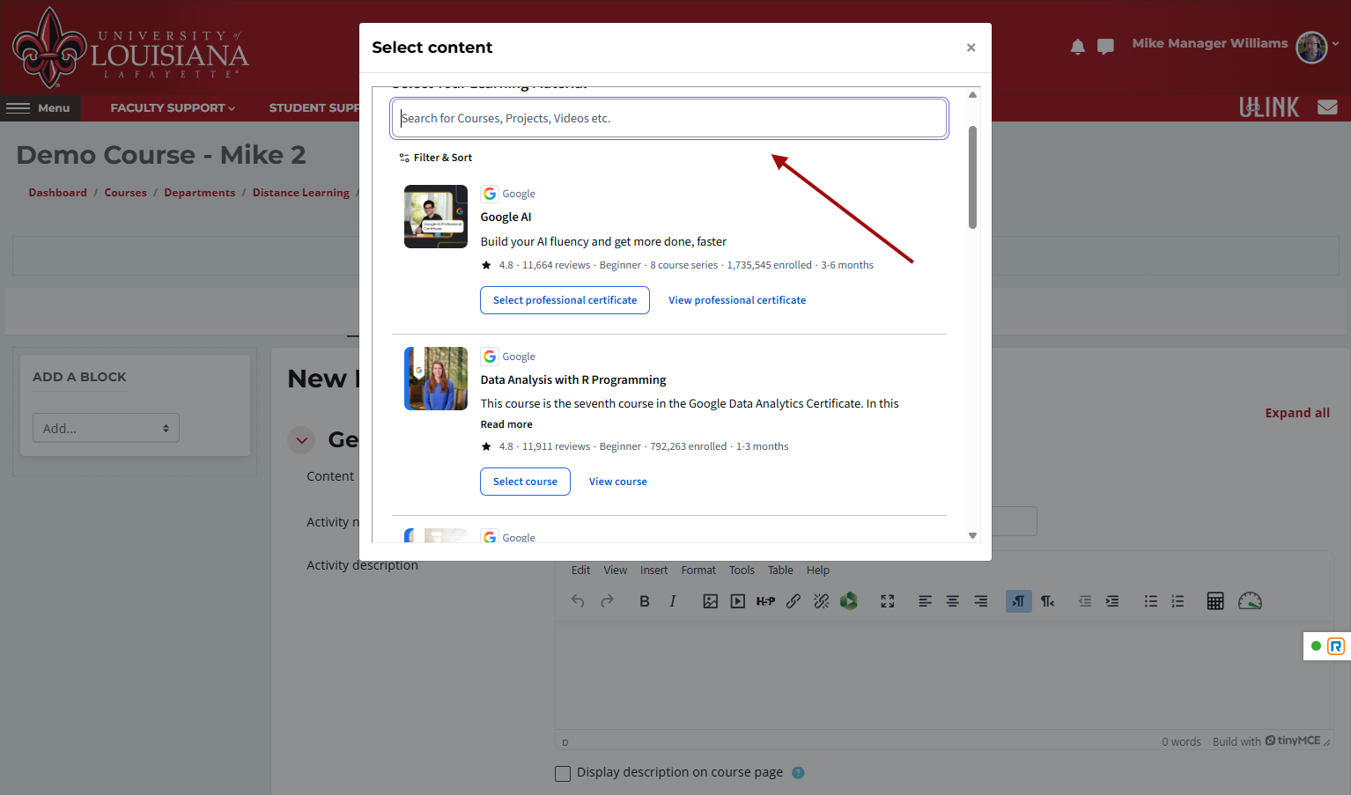Open Filter & Sort options

436,158
